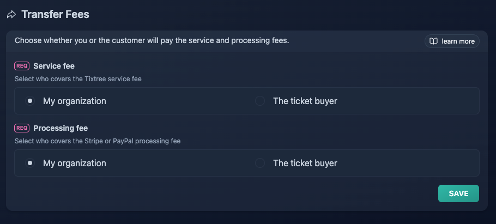Click The ticket buyer text under Processing fee
496x224 pixels.
305,163
